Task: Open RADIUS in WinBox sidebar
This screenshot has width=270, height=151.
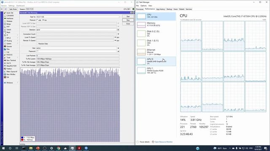Action: tap(9, 55)
